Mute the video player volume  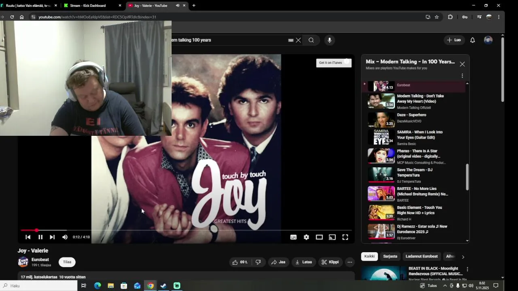[65, 237]
